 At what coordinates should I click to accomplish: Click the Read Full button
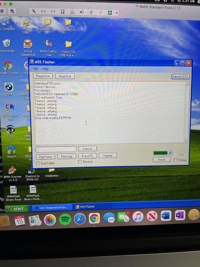pyautogui.click(x=65, y=76)
